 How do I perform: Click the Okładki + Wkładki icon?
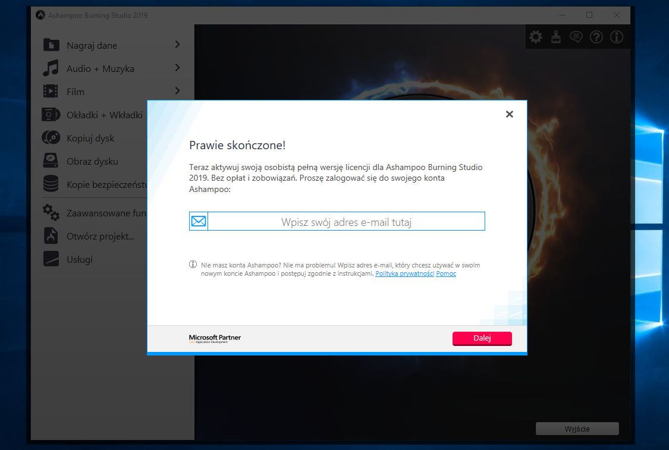click(x=51, y=115)
